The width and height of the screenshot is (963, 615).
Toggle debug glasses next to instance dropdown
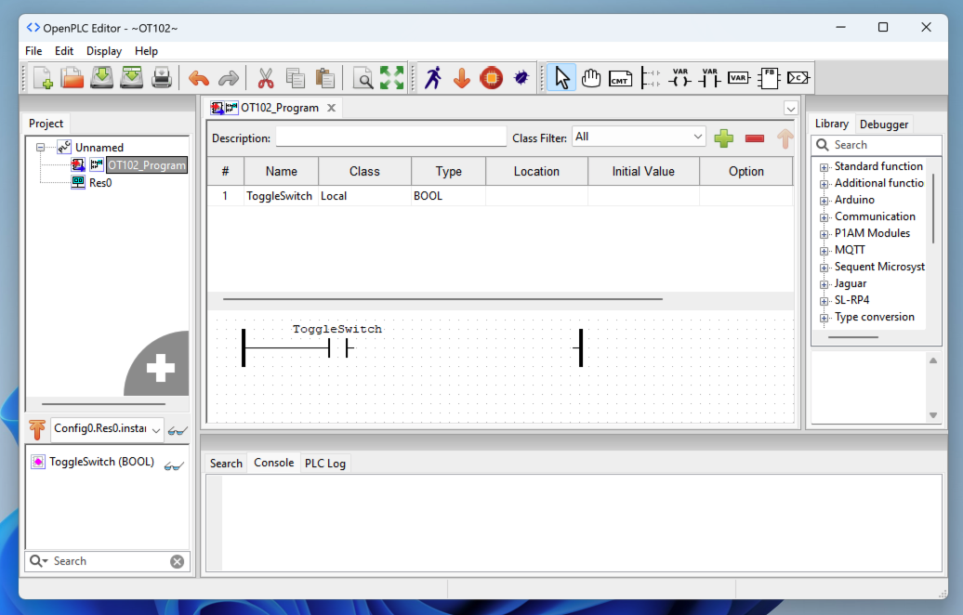178,430
